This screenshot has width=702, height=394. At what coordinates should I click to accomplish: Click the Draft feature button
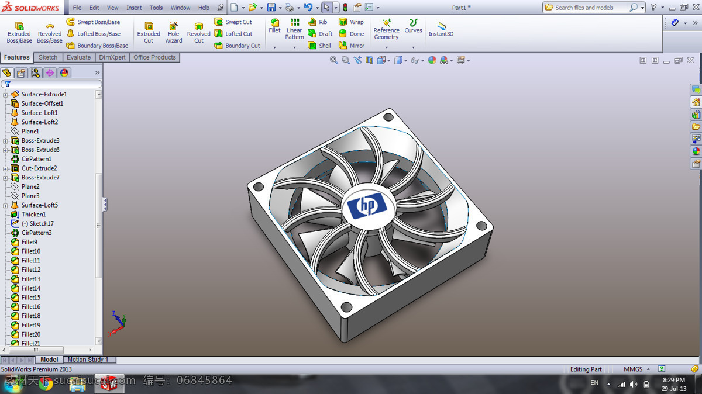[320, 34]
